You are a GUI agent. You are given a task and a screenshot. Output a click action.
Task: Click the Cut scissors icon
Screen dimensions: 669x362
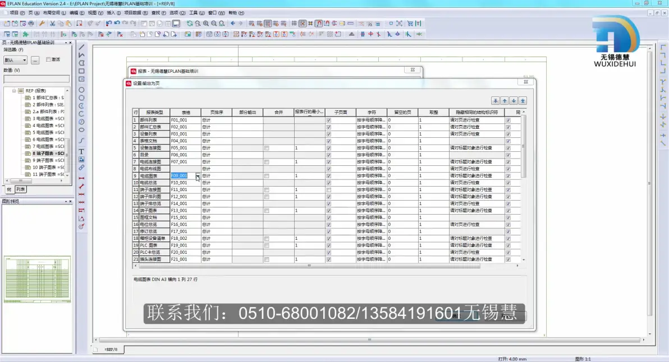(53, 24)
